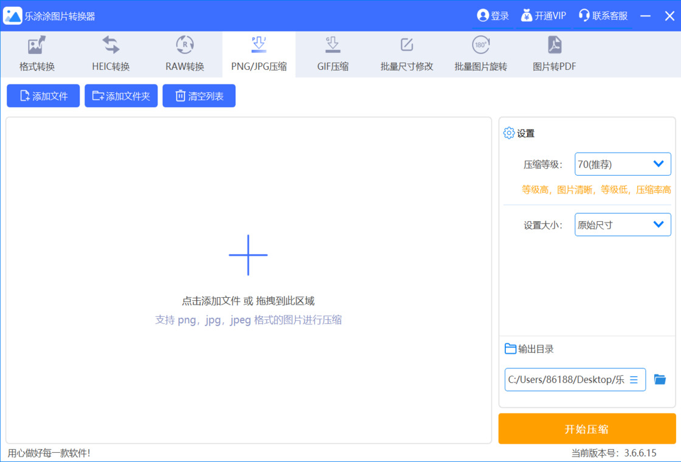The height and width of the screenshot is (462, 681).
Task: Switch to the 图片转PDF tab
Action: click(x=554, y=54)
